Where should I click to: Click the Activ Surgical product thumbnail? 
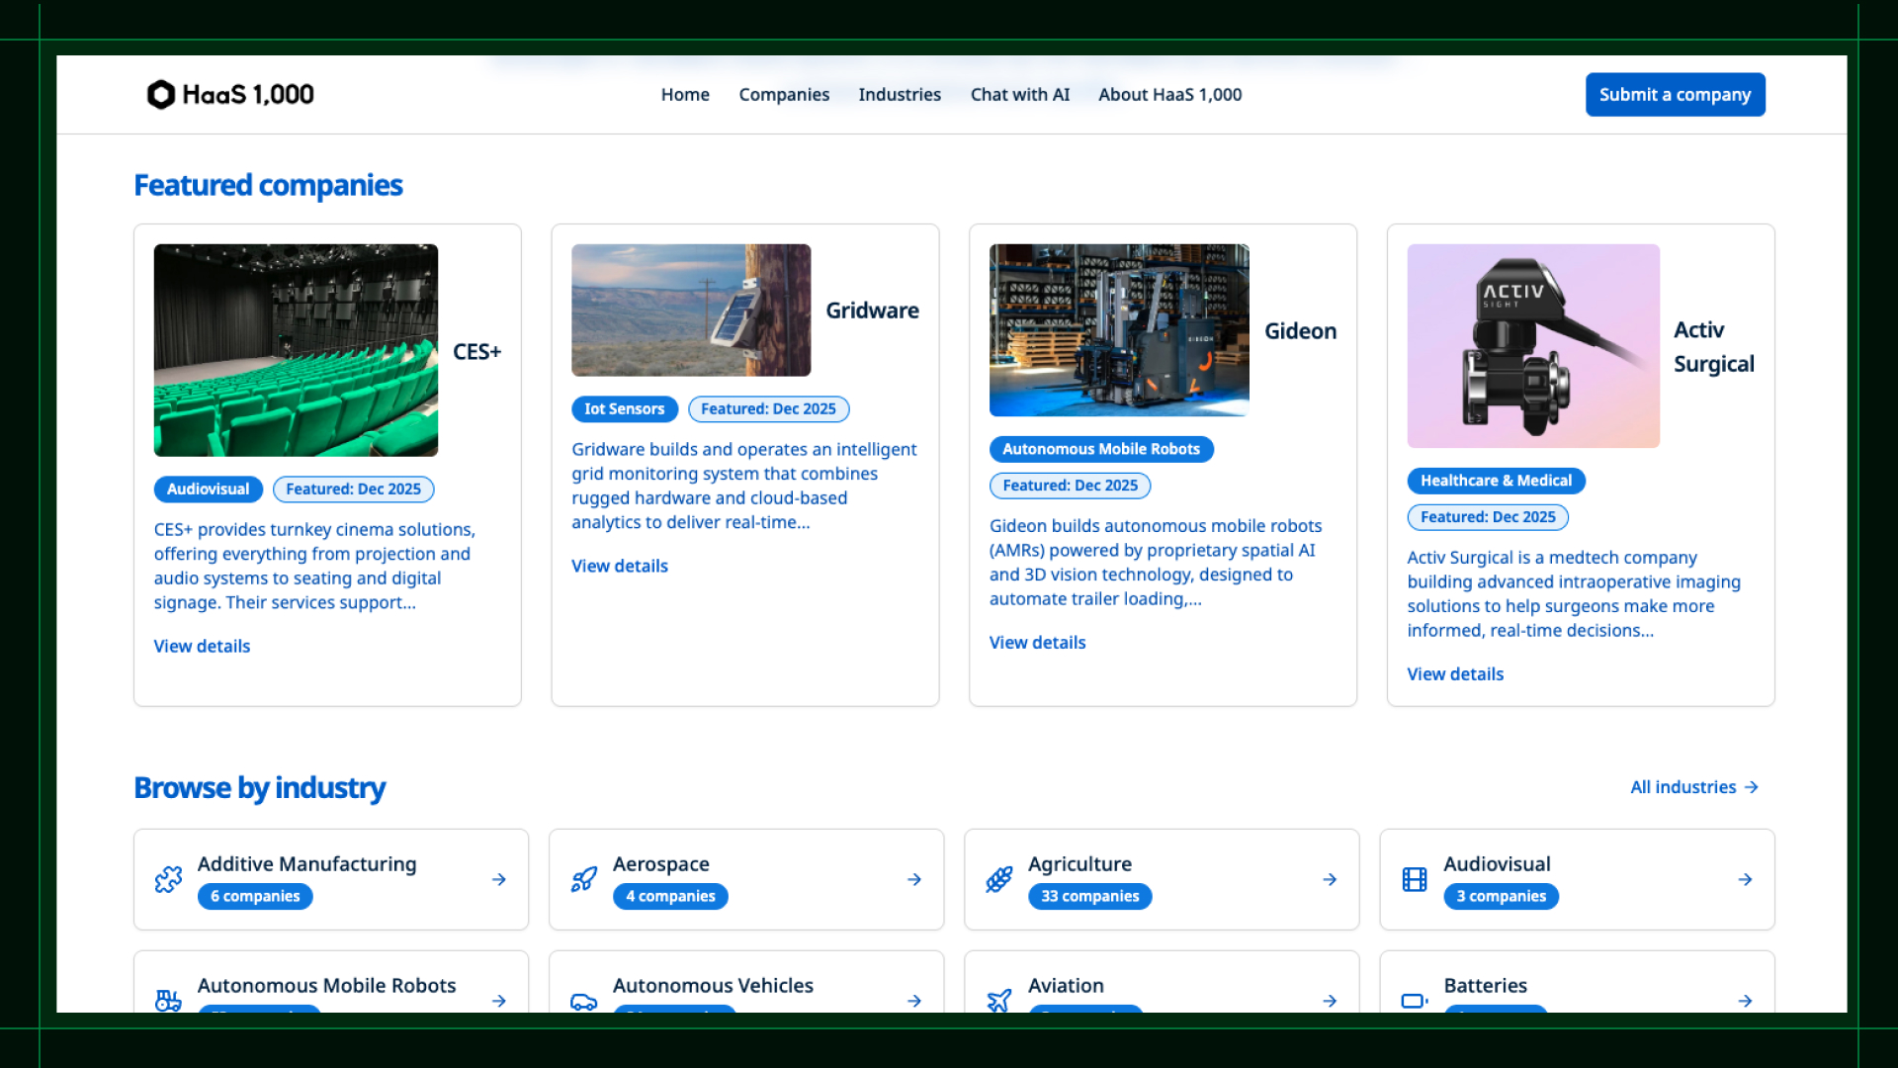point(1533,346)
